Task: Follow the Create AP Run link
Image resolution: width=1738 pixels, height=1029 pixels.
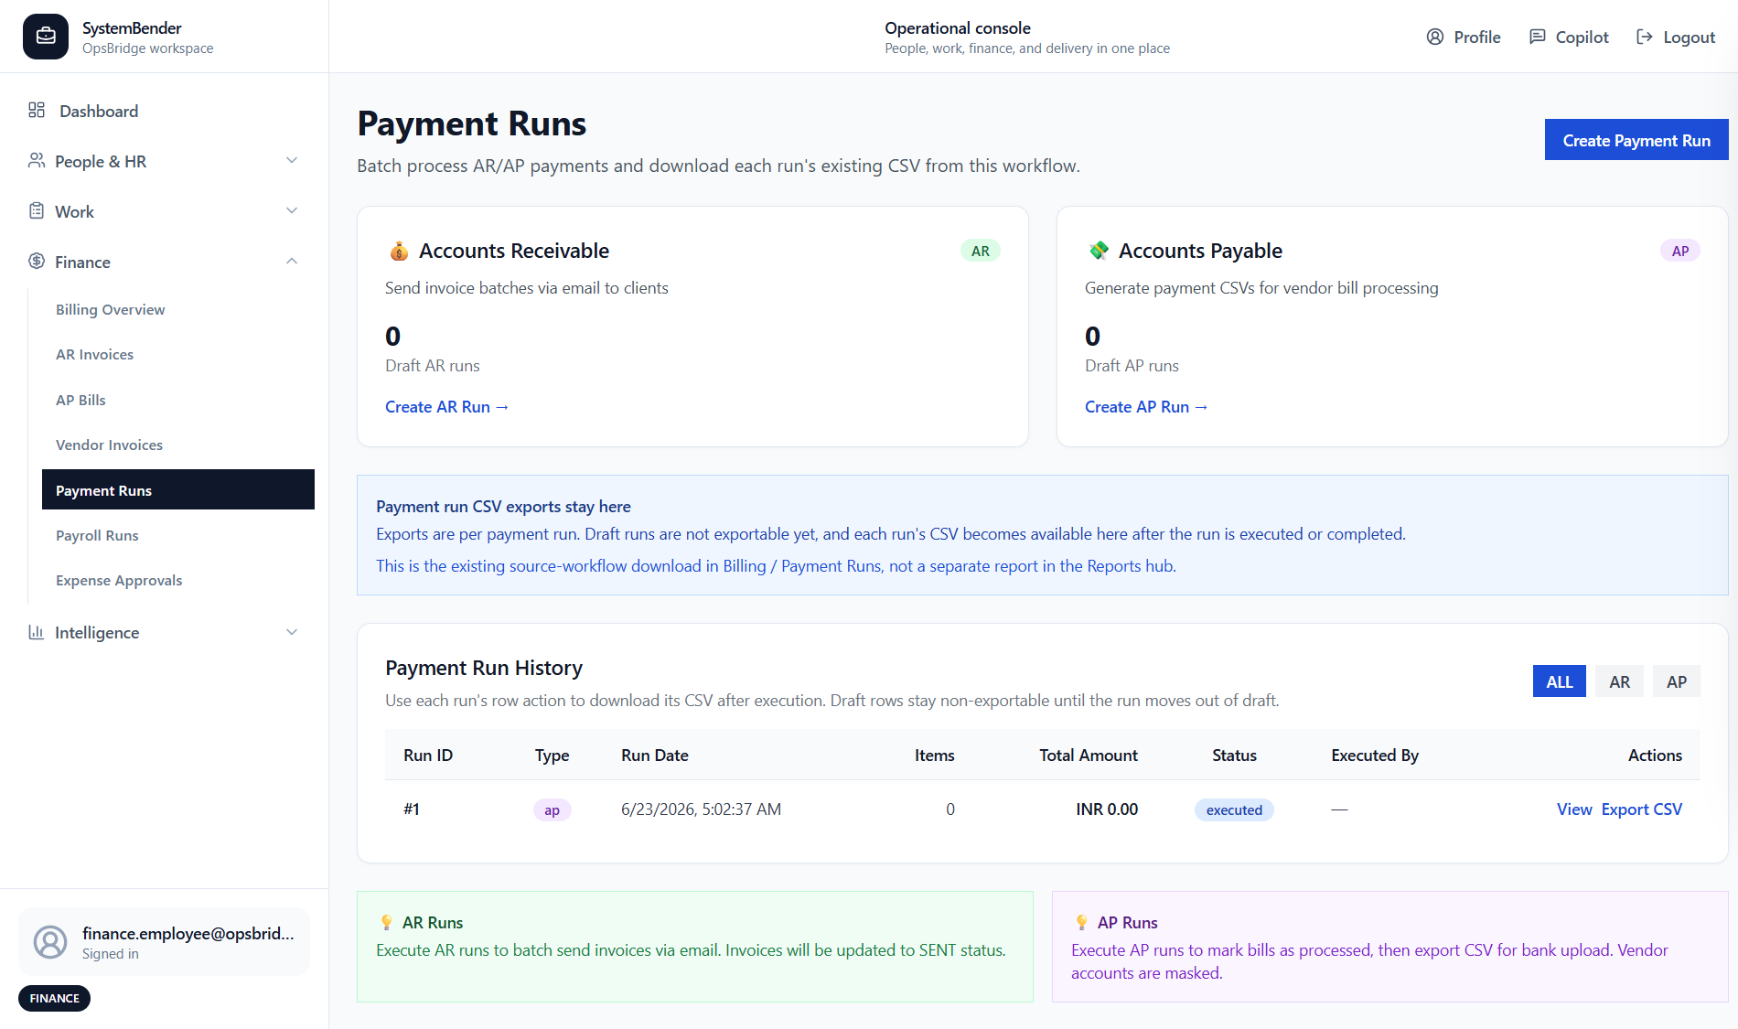Action: coord(1146,406)
